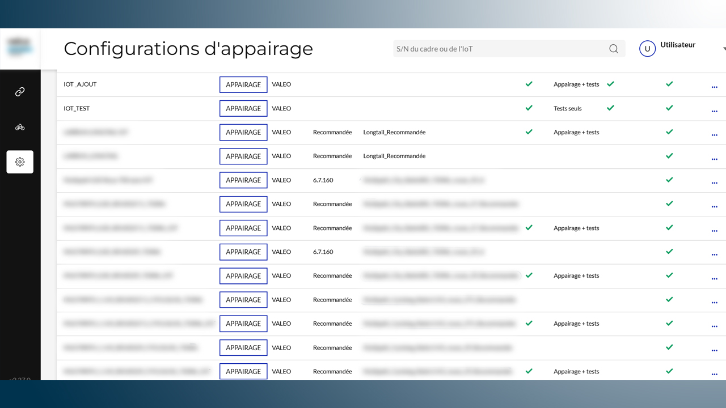
Task: Open the Tests seuls mode selector
Action: point(568,108)
